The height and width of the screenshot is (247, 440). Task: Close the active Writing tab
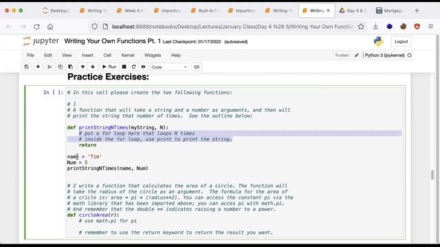329,11
